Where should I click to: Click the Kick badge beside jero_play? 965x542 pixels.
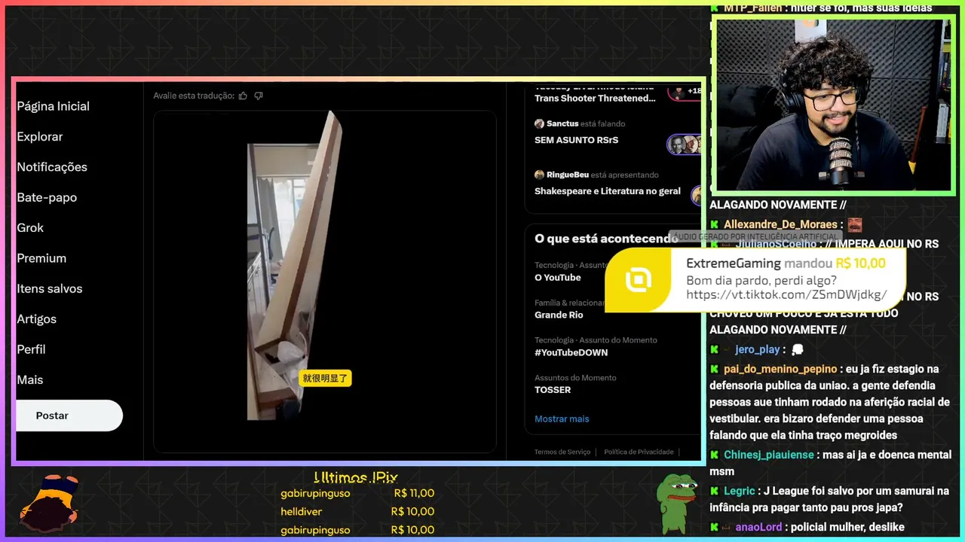(x=714, y=349)
